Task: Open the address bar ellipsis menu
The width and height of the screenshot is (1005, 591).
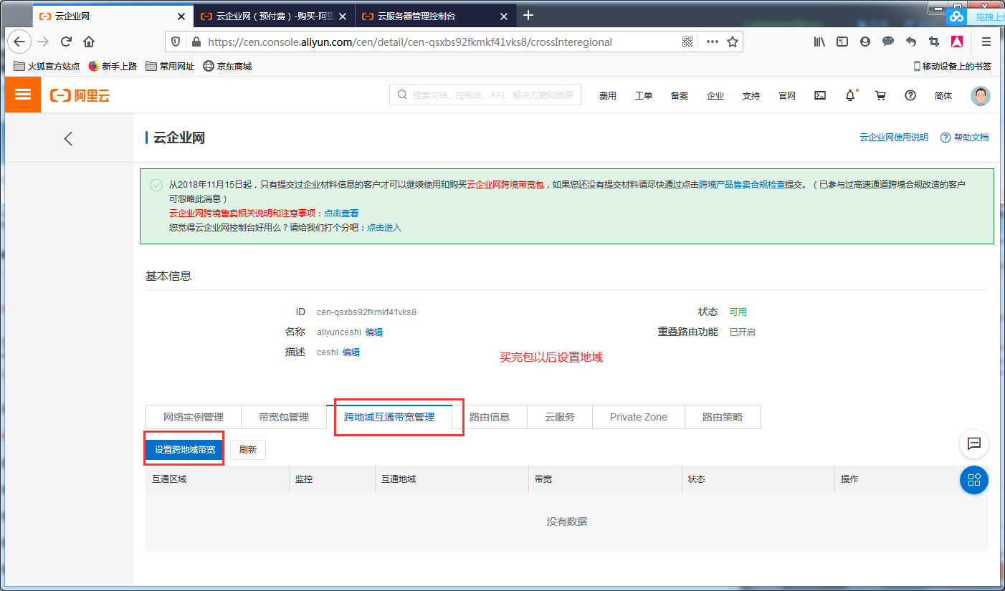Action: tap(711, 41)
